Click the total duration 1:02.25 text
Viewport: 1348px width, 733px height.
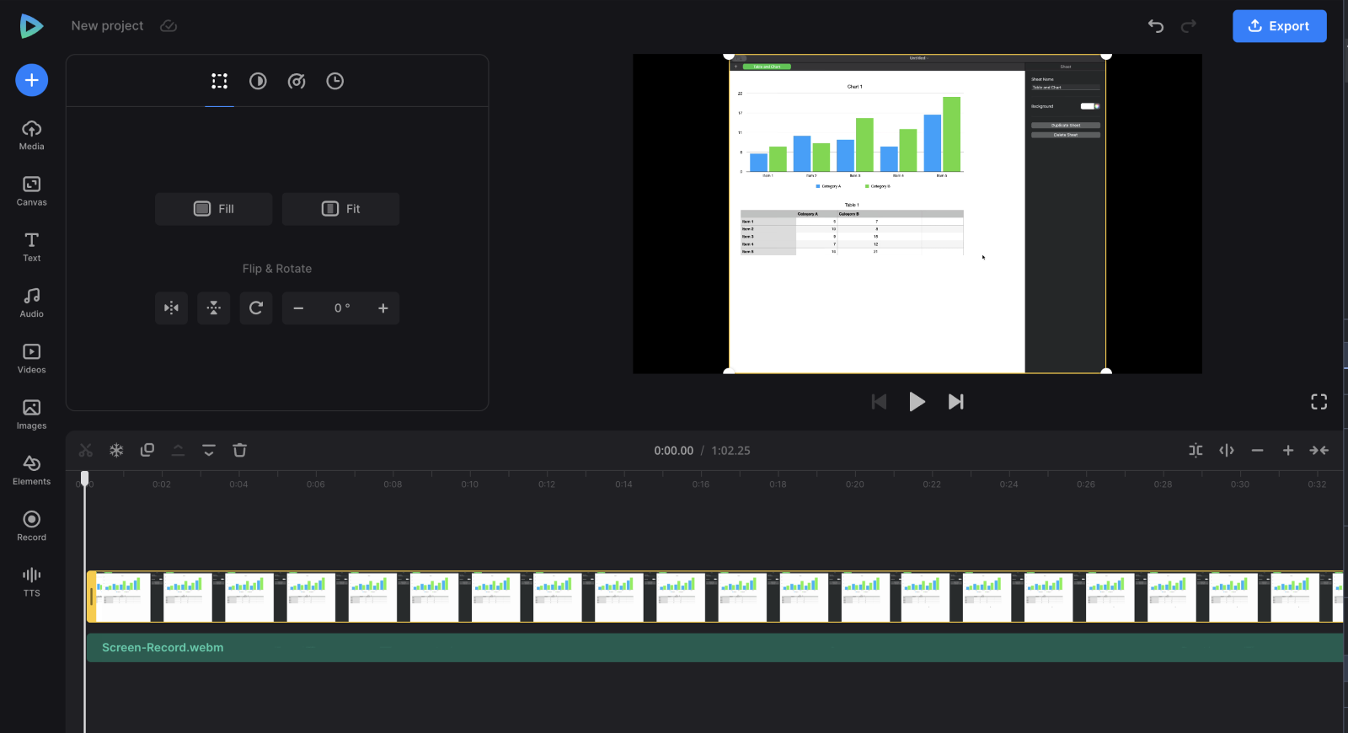730,451
